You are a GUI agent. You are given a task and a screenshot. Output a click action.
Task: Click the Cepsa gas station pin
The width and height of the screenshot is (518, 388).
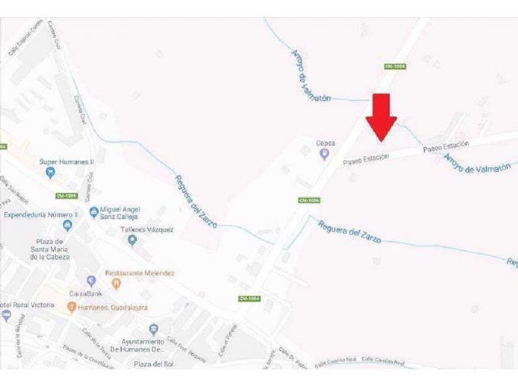pyautogui.click(x=325, y=154)
